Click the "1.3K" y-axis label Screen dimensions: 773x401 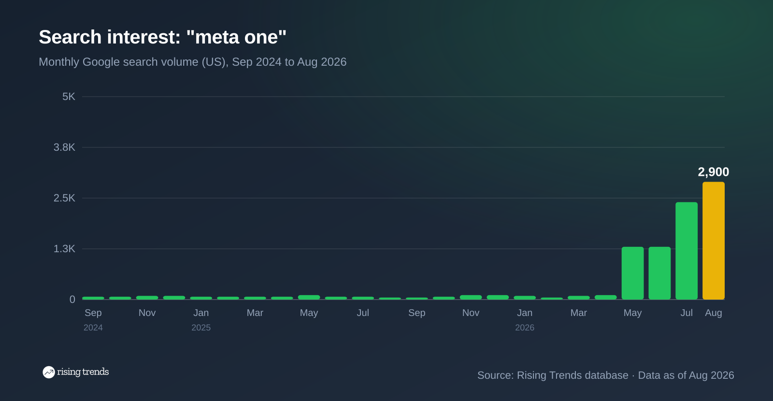(64, 249)
